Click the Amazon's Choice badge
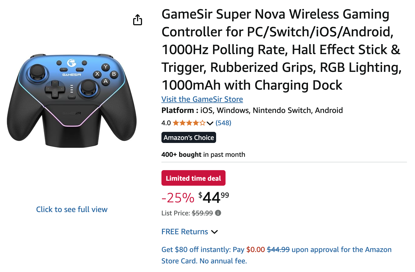The height and width of the screenshot is (272, 415). pyautogui.click(x=189, y=137)
